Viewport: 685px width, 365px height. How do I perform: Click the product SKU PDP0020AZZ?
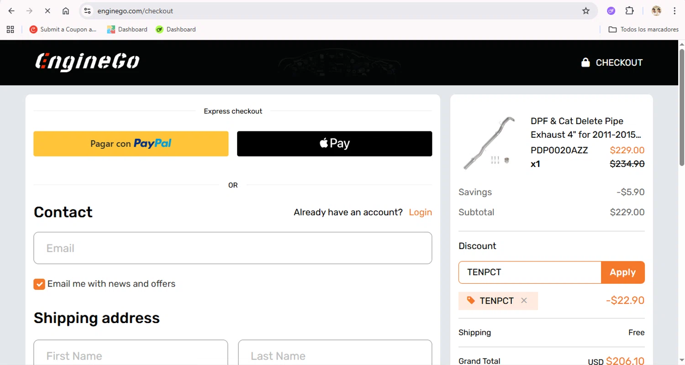(559, 150)
